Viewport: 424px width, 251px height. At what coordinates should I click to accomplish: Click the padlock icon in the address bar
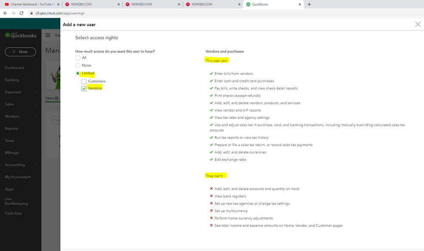32,13
